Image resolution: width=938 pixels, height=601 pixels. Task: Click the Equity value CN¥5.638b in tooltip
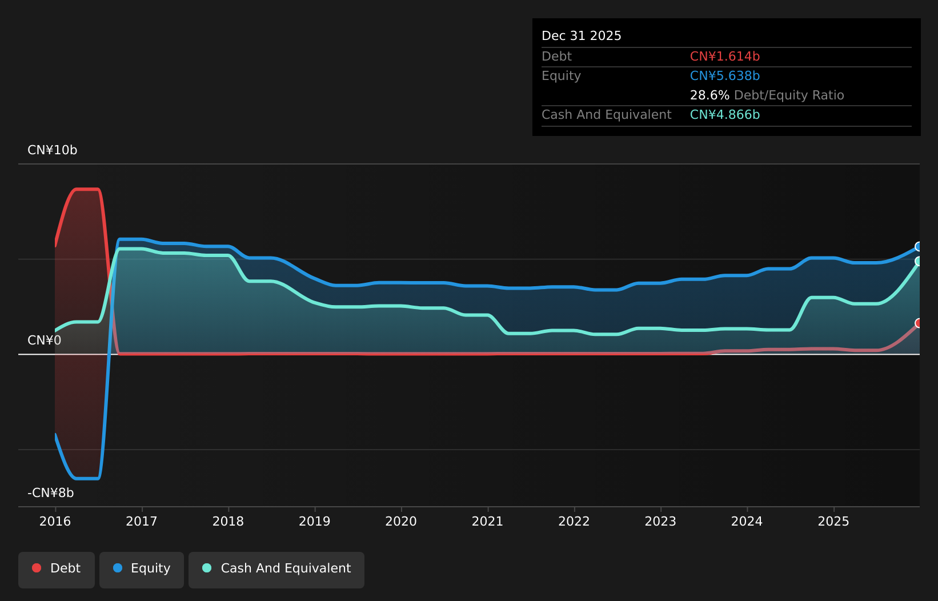point(725,76)
